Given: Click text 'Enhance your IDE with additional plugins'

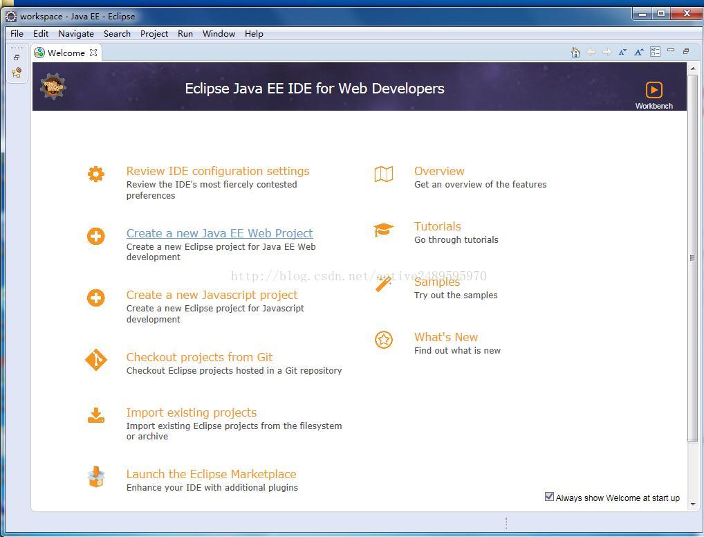Looking at the screenshot, I should pyautogui.click(x=212, y=487).
